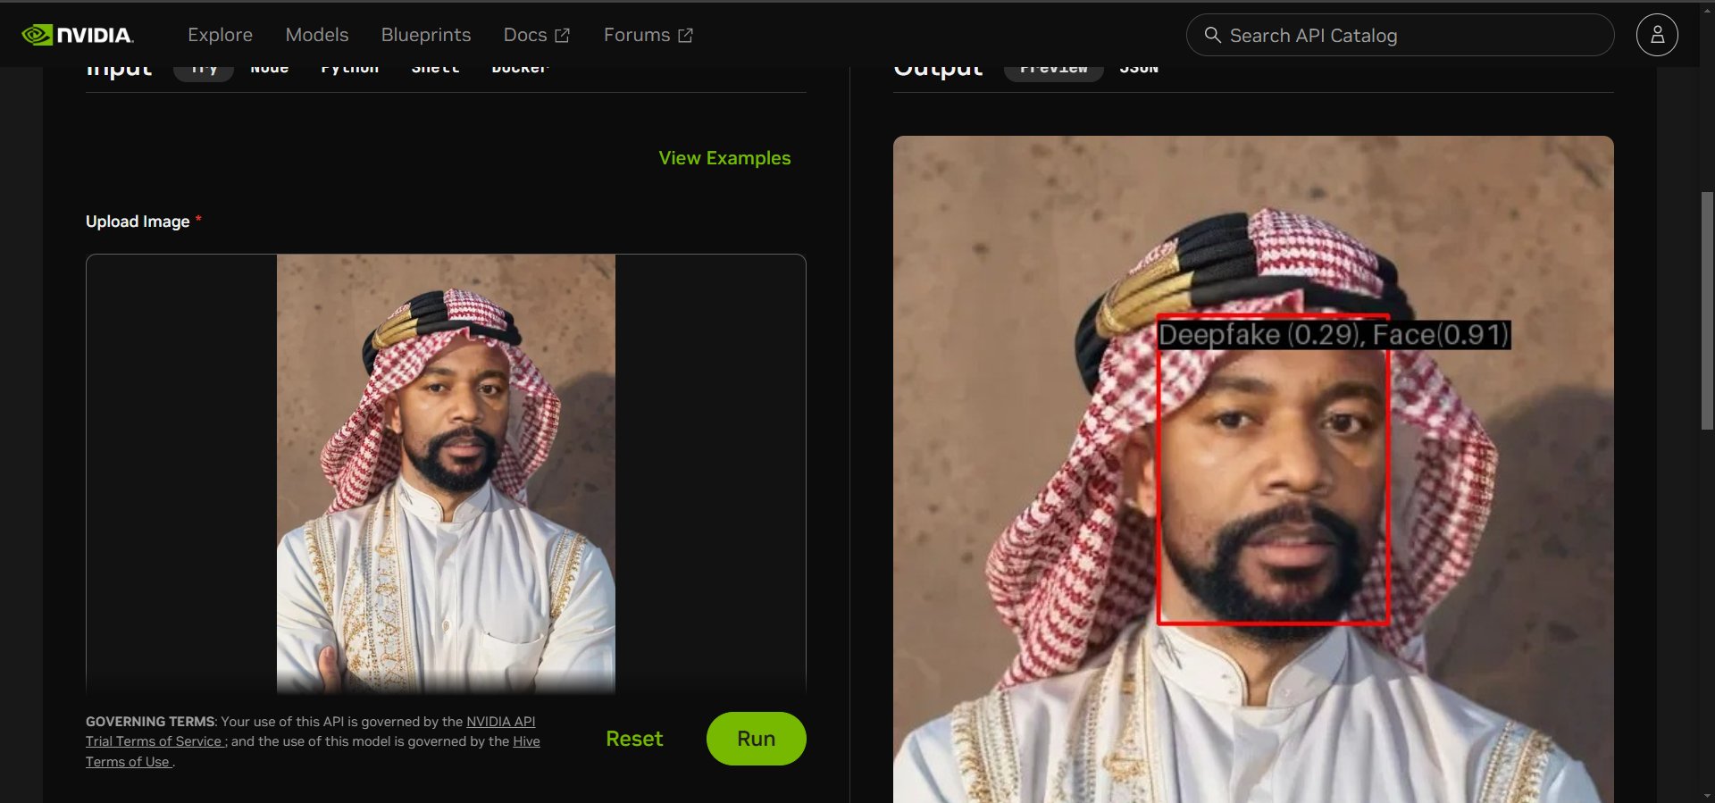
Task: Select the Preview output tab
Action: tap(1054, 71)
